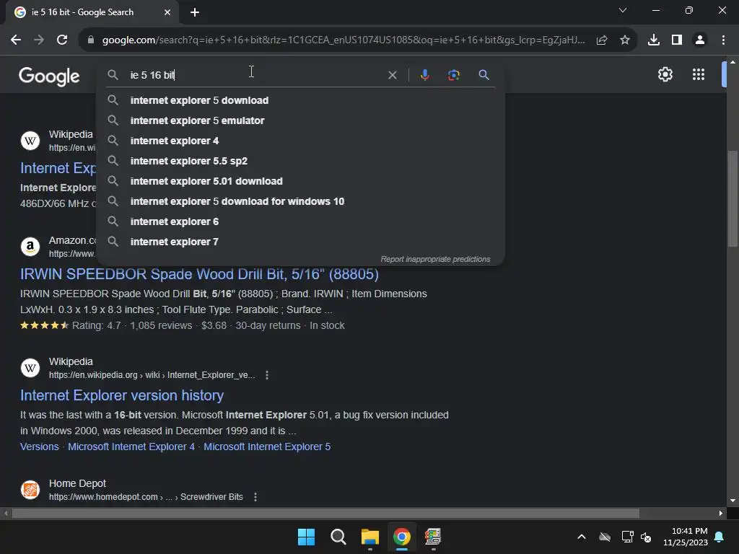Screen dimensions: 739x554
Task: Open File Explorer from taskbar
Action: [x=370, y=537]
